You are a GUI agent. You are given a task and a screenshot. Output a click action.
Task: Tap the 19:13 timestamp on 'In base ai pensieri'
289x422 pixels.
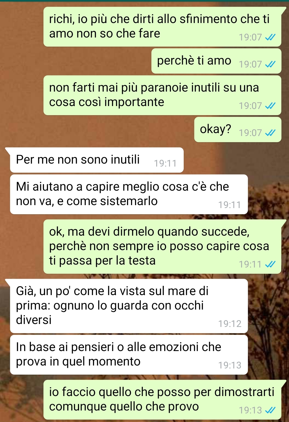(230, 365)
